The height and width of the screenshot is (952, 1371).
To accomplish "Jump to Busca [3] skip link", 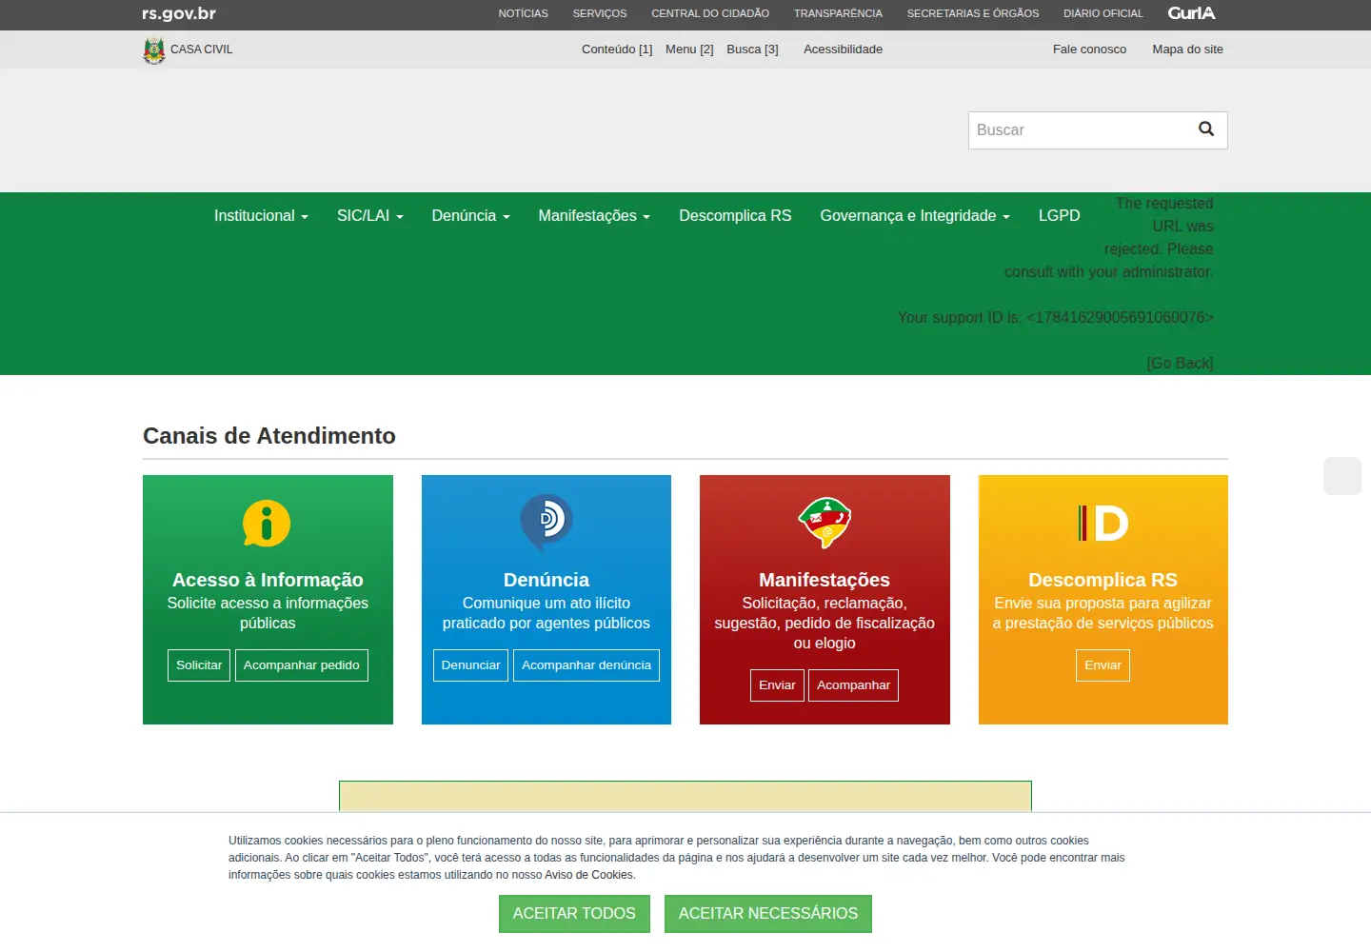I will click(x=752, y=50).
